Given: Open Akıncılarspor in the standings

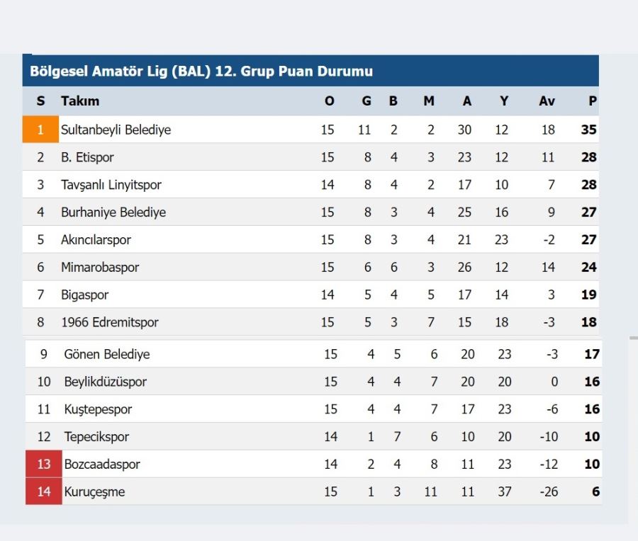Looking at the screenshot, I should 96,240.
